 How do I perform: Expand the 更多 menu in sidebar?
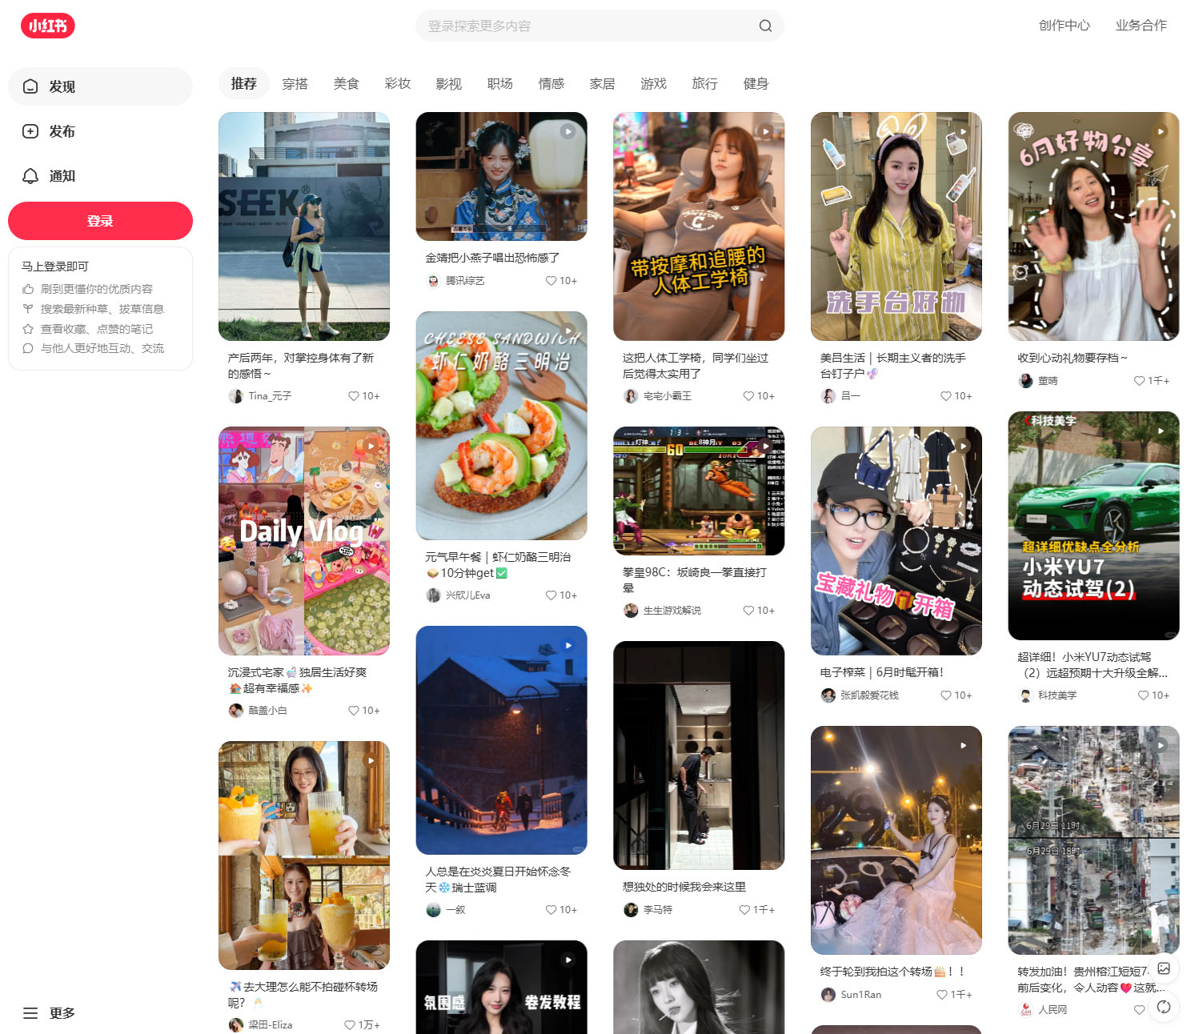click(x=50, y=1013)
